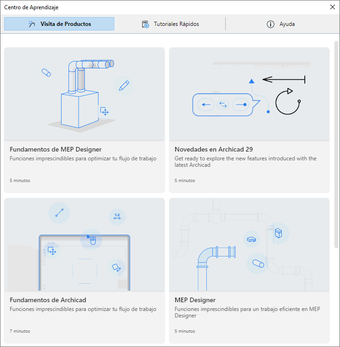Click the mouse cursor icon in Archicad illustration

92,239
